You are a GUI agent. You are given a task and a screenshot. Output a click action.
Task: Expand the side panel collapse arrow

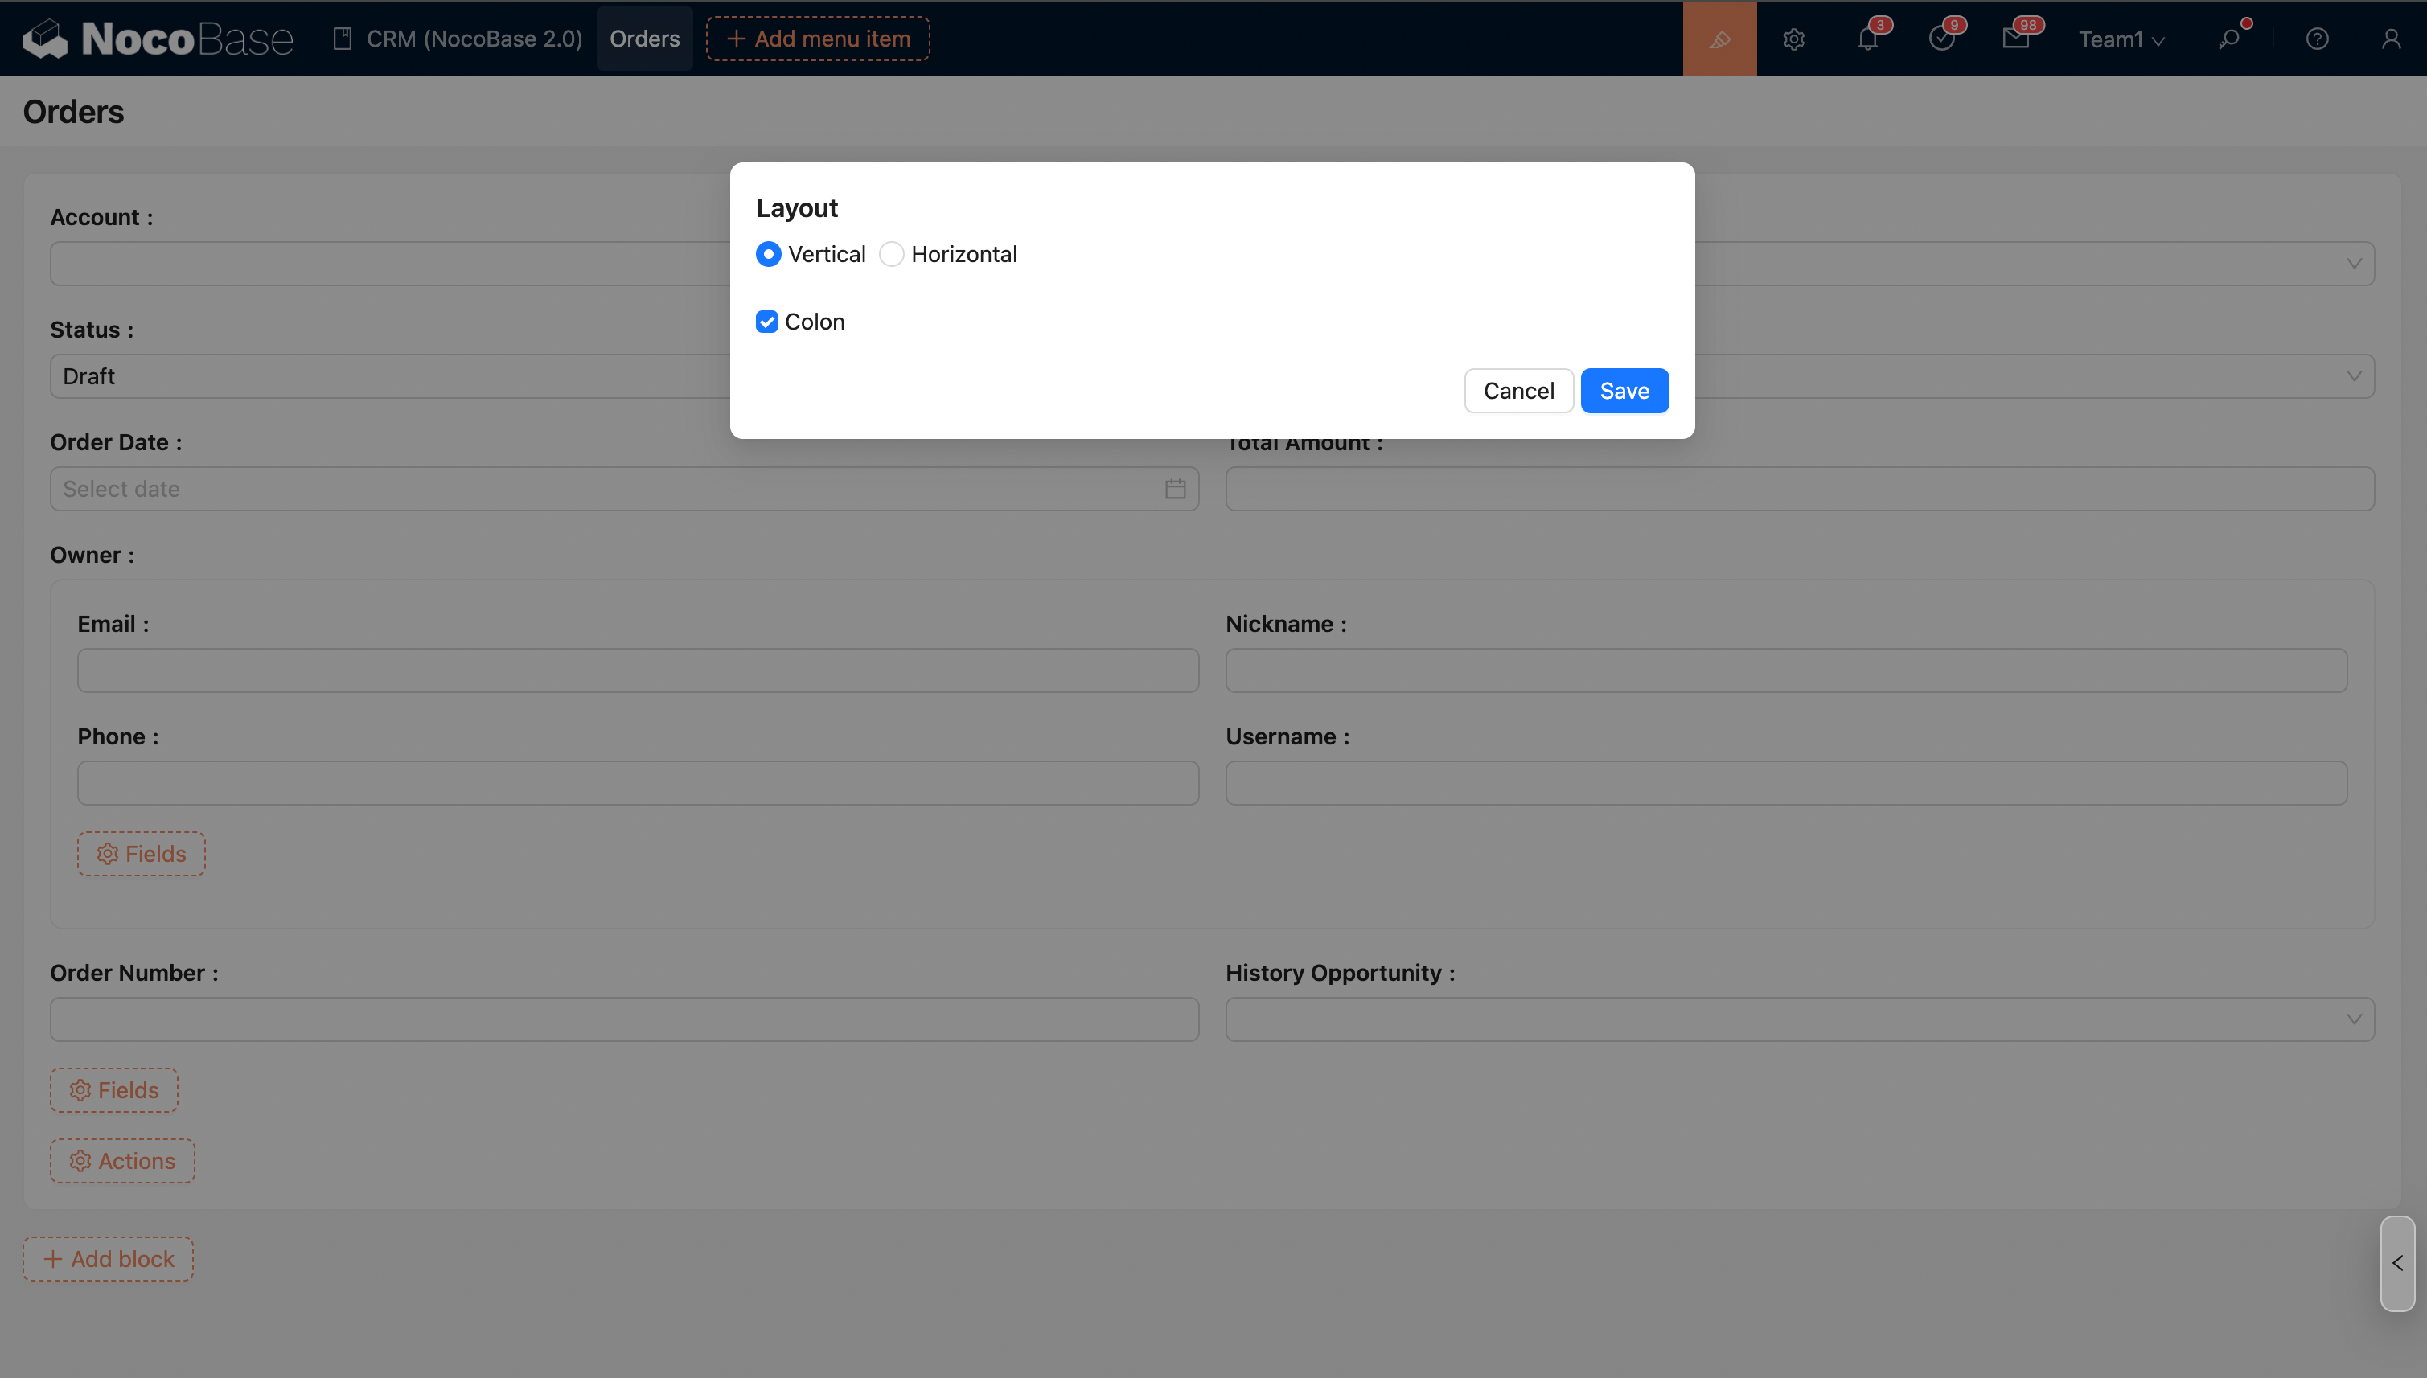coord(2396,1262)
